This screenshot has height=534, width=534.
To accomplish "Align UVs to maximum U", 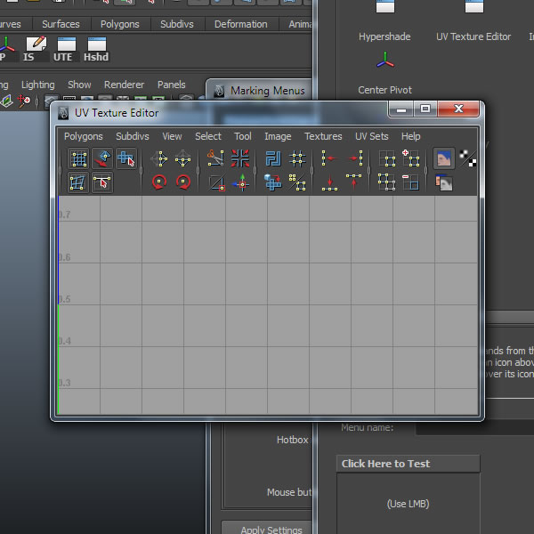I will pos(354,158).
